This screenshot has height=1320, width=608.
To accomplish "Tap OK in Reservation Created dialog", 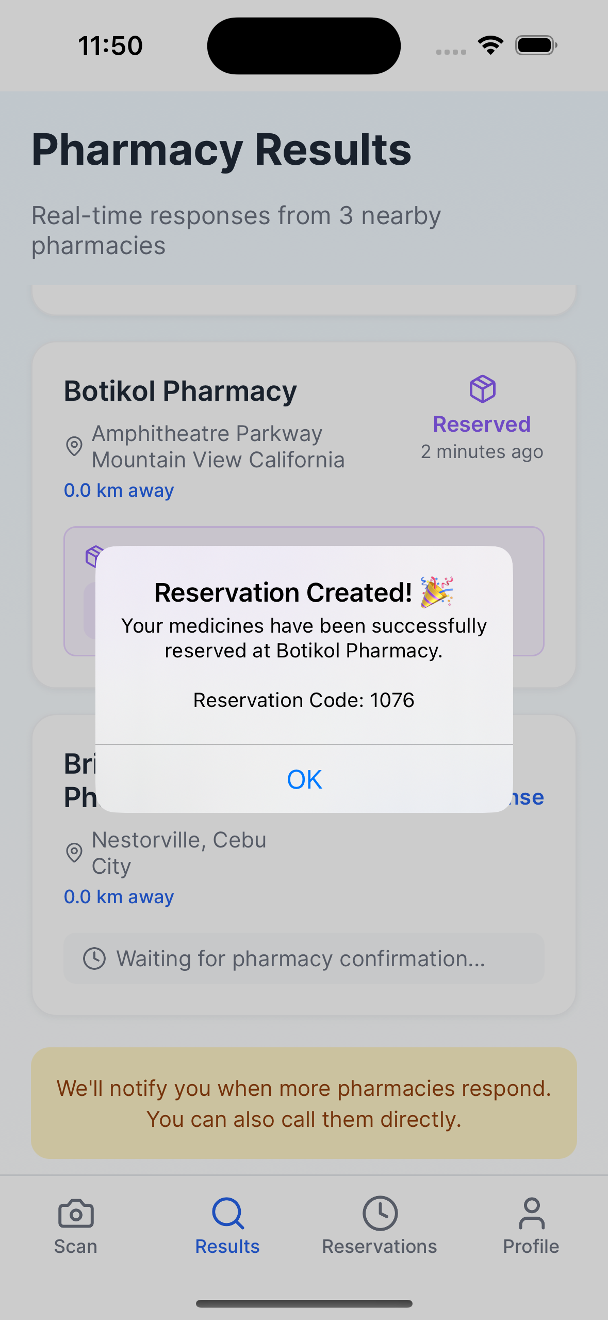I will [x=304, y=779].
